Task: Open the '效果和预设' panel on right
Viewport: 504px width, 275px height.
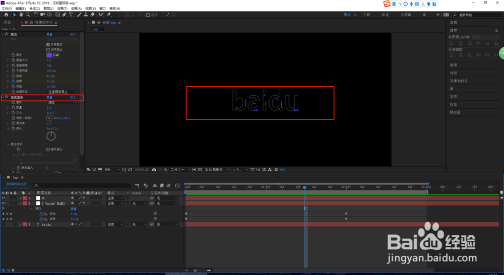Action: [458, 81]
